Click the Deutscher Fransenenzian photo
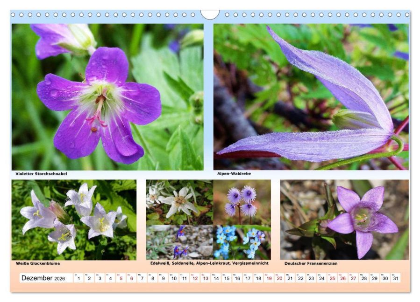This screenshot has height=302, width=420. (344, 220)
